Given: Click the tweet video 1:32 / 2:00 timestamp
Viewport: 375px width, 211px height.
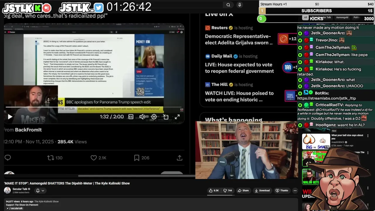Looking at the screenshot, I should click(112, 117).
